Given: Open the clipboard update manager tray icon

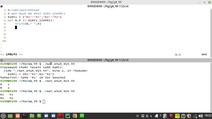Looking at the screenshot, I should (183, 116).
